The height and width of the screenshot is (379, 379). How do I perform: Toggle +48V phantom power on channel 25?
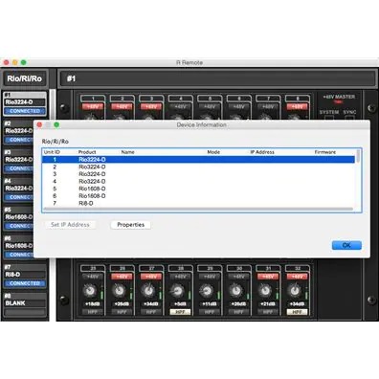coord(93,277)
